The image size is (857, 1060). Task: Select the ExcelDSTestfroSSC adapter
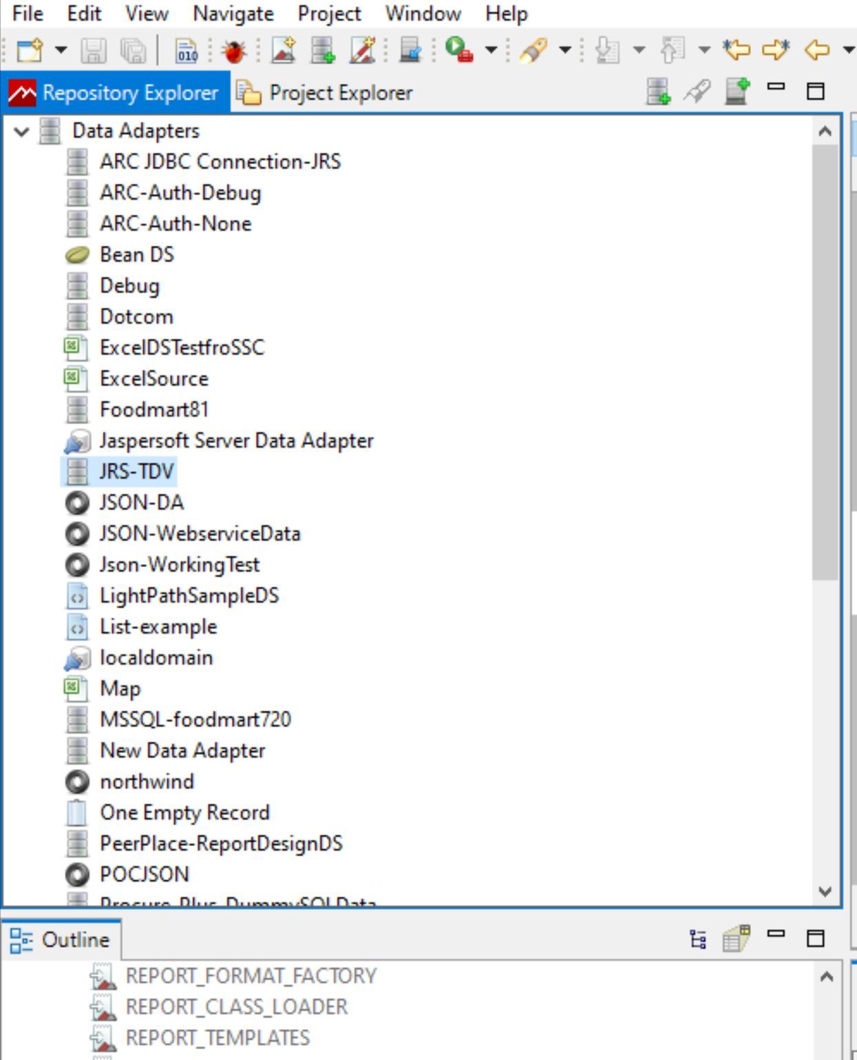click(182, 348)
